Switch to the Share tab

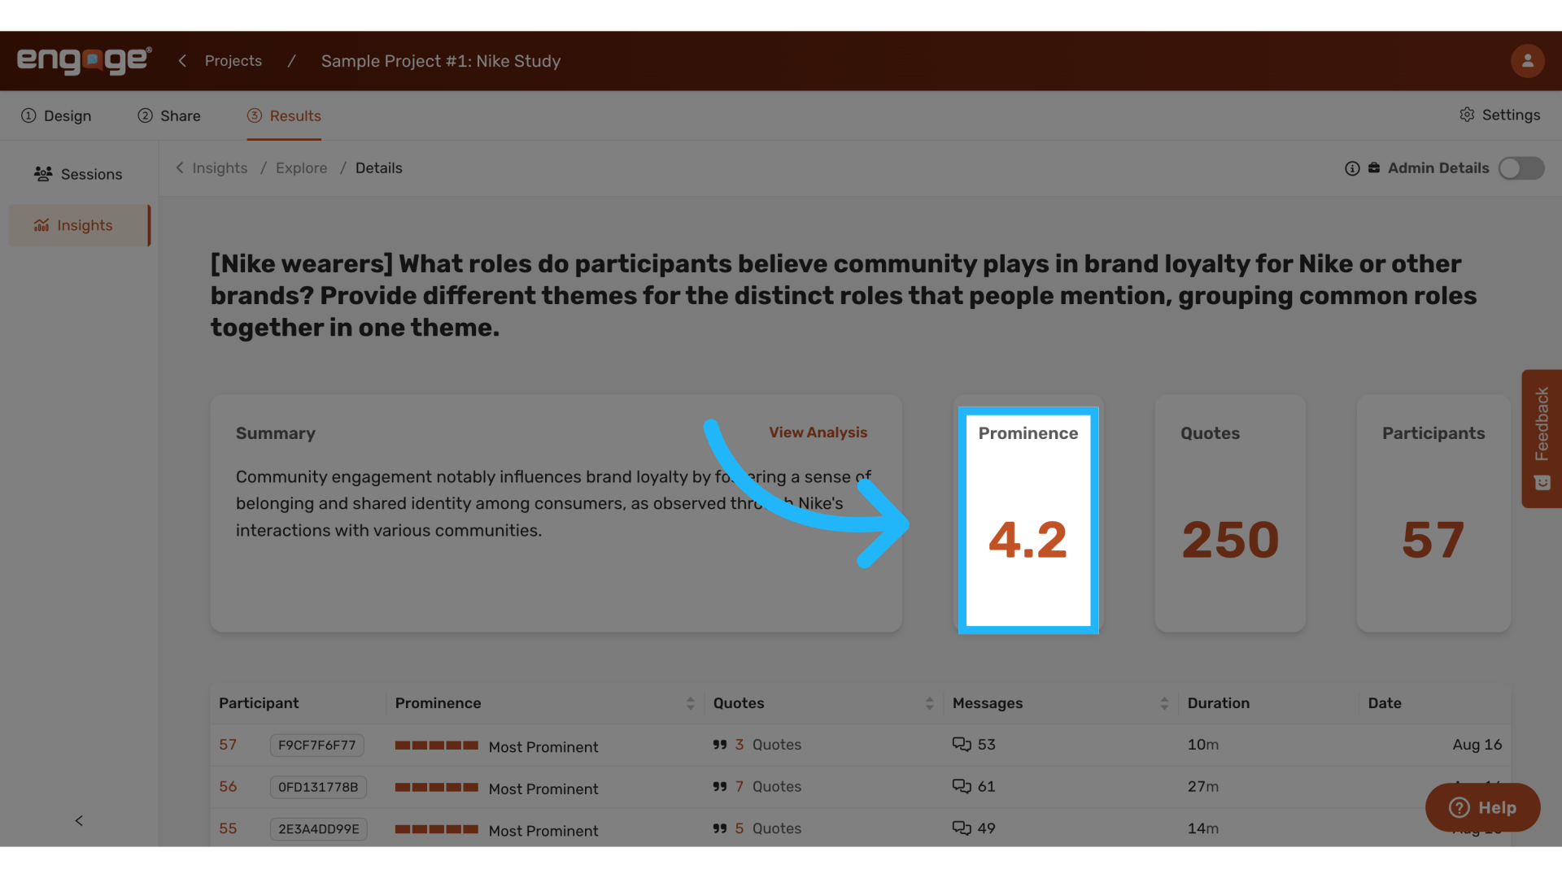pyautogui.click(x=169, y=115)
